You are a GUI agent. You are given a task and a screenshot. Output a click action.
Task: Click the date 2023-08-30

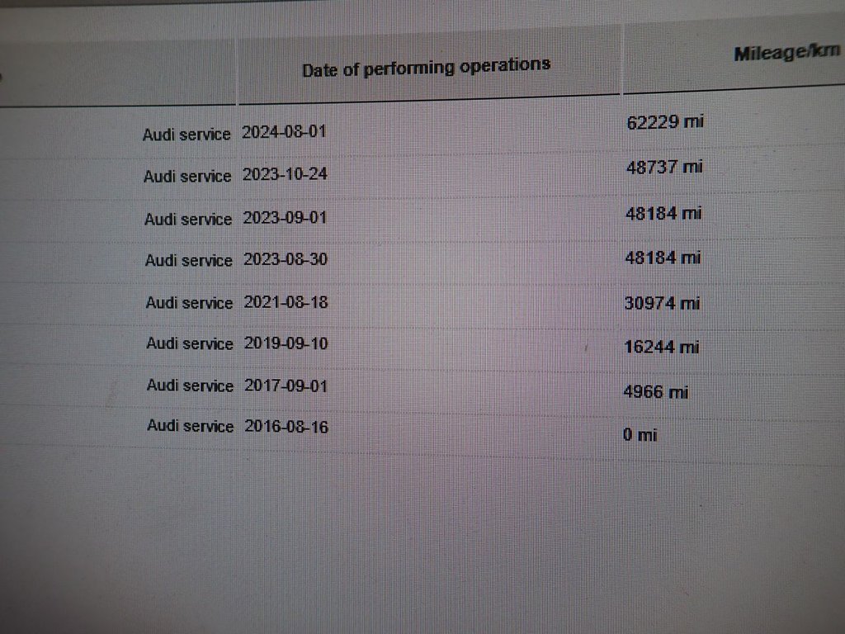point(286,259)
